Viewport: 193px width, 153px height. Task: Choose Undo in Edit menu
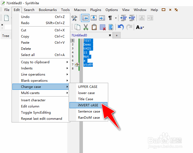click(41, 17)
